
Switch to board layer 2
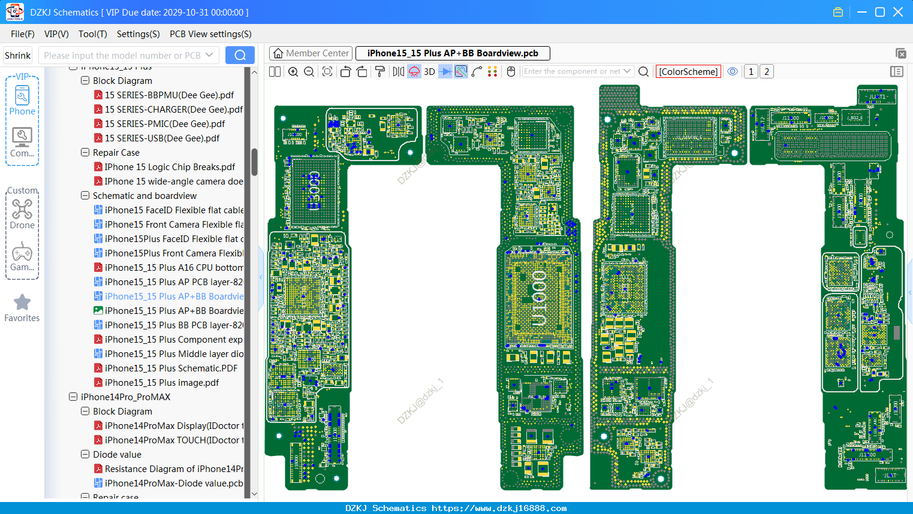767,71
